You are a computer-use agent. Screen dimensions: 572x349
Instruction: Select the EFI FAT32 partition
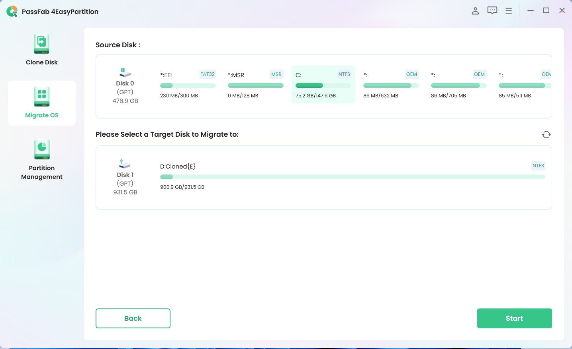(188, 84)
